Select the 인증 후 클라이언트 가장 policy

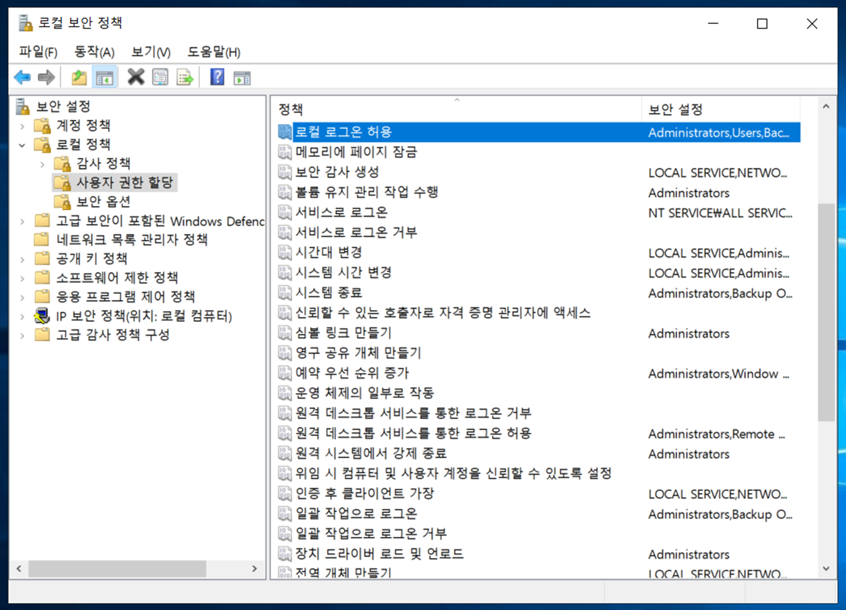pos(364,493)
